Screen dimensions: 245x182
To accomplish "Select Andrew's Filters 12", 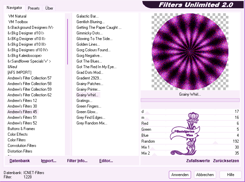I will [22, 101].
